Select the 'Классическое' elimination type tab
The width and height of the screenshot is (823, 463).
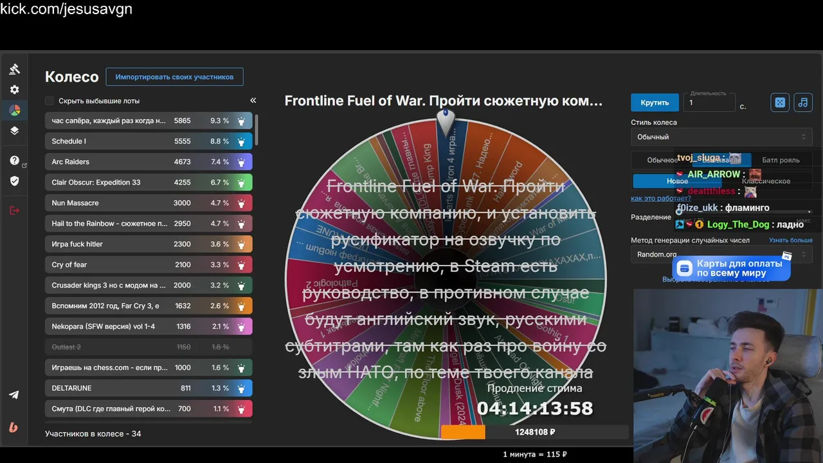click(x=766, y=181)
